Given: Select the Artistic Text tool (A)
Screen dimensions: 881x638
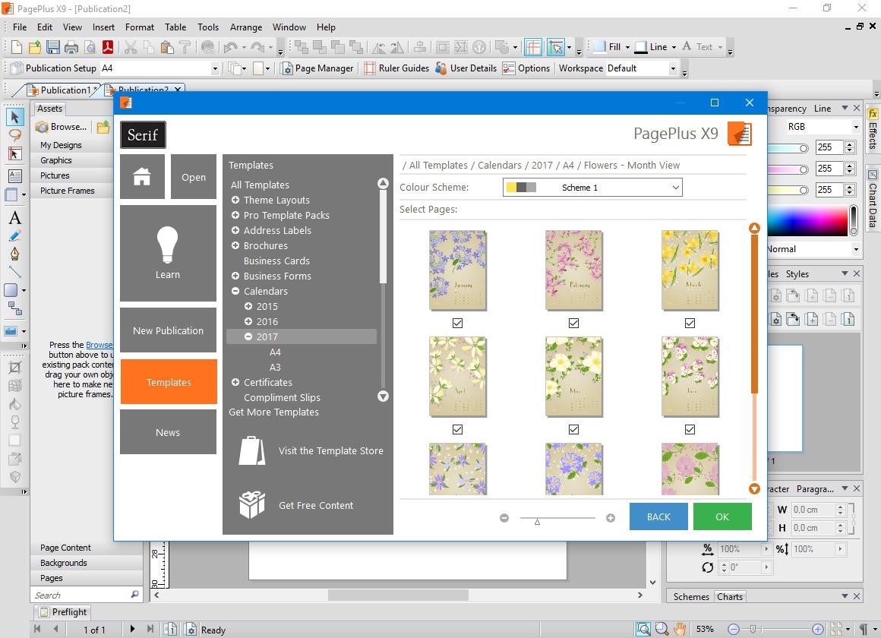Looking at the screenshot, I should [x=15, y=217].
